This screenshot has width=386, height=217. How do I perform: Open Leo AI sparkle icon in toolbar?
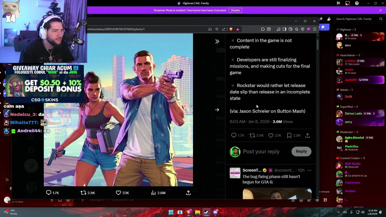point(296,29)
